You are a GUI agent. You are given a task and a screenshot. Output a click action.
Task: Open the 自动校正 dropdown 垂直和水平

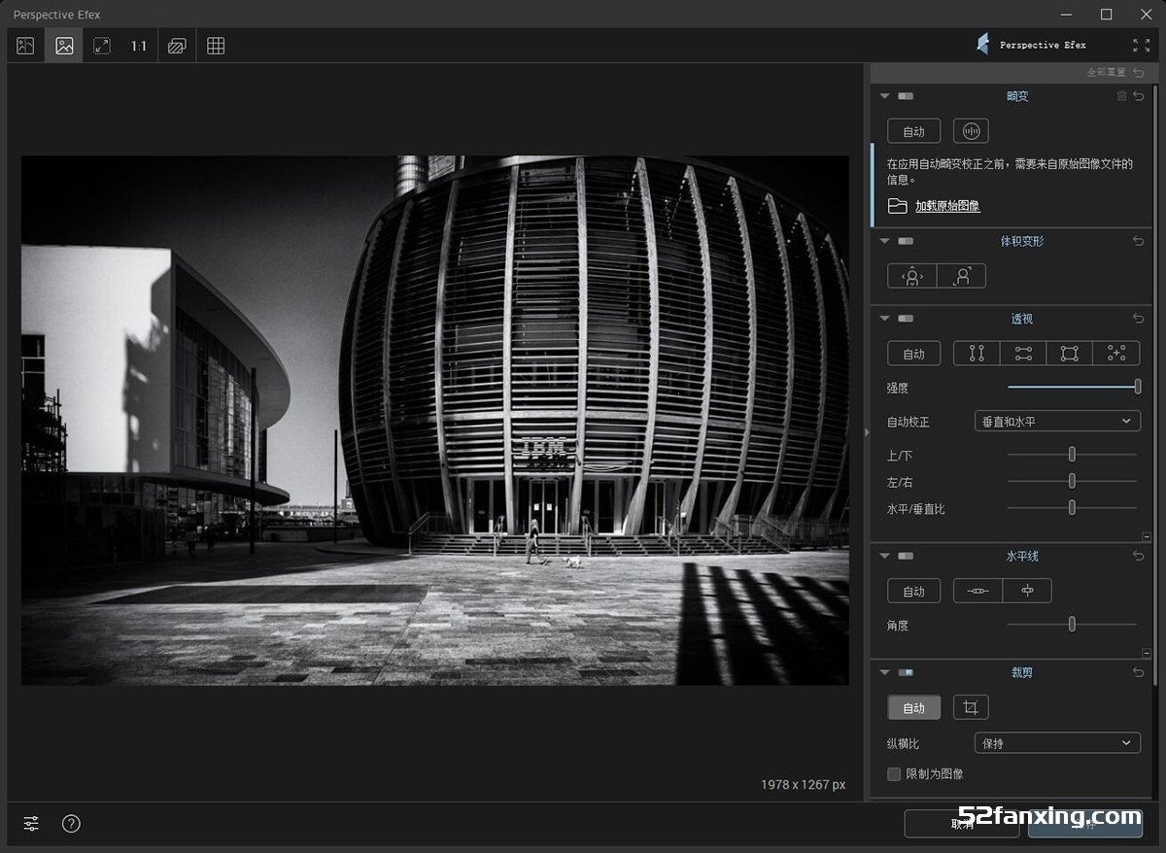point(1057,422)
